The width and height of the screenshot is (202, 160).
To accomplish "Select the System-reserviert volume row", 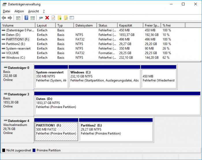I will (x=101, y=49).
